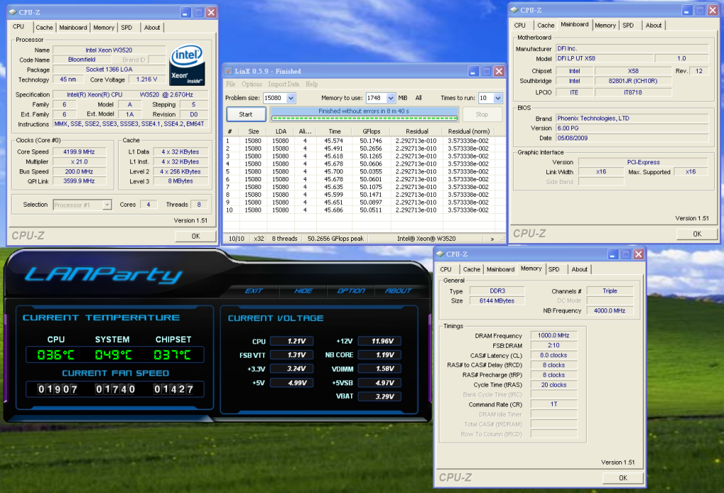Click OK in the CPU-Z Mainboard window

point(697,234)
